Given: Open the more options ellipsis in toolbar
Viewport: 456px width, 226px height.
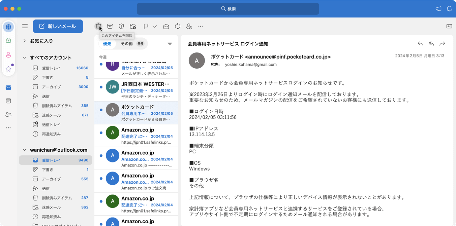Looking at the screenshot, I should coord(201,26).
